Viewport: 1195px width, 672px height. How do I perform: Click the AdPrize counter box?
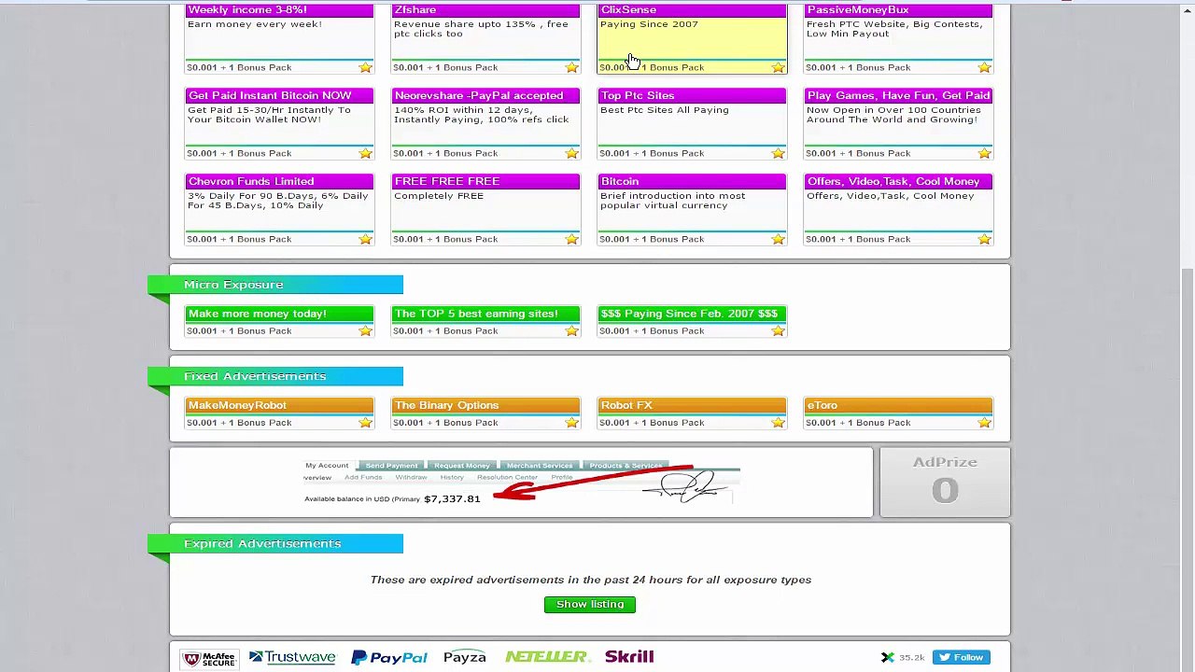click(945, 482)
